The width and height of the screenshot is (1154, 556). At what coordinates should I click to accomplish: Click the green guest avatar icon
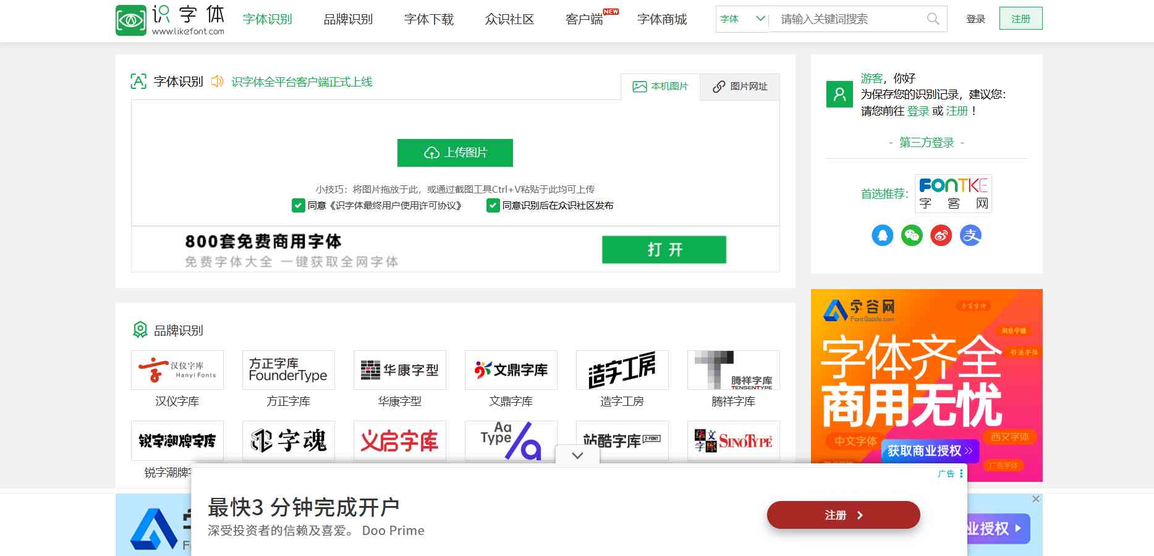click(839, 94)
